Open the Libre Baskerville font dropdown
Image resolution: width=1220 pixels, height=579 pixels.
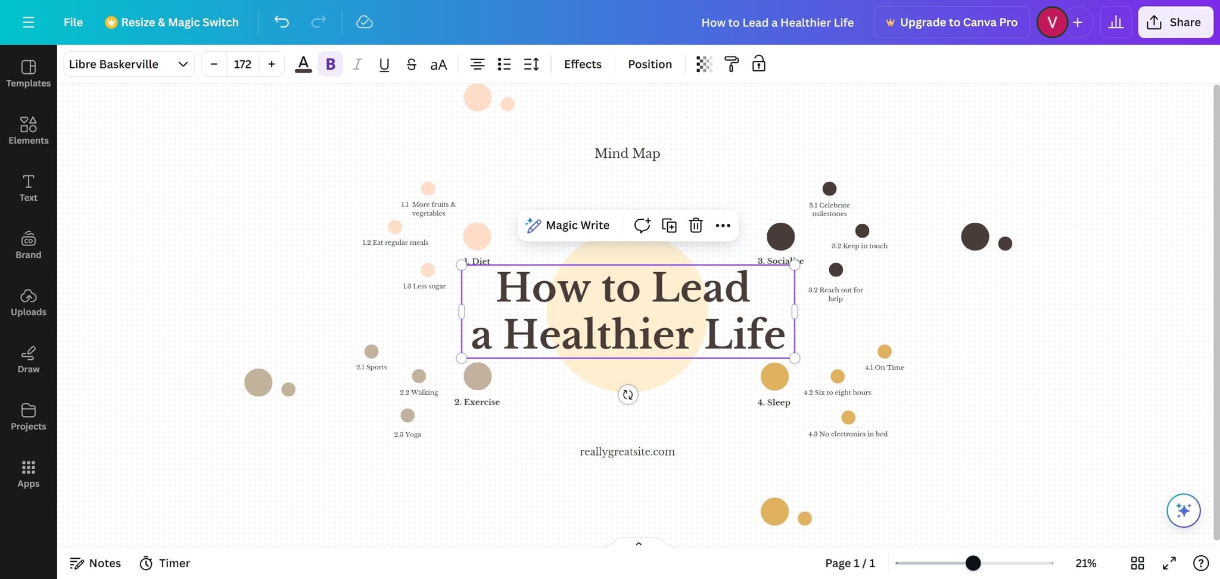pos(128,64)
